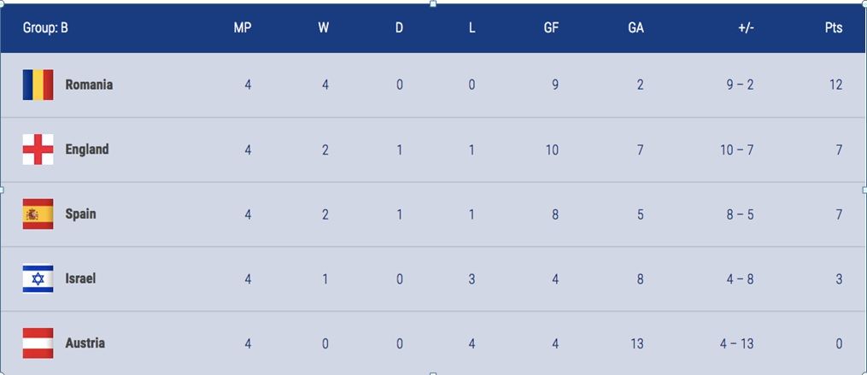Screen dimensions: 867x375
Task: Open the England team name link
Action: coord(87,149)
